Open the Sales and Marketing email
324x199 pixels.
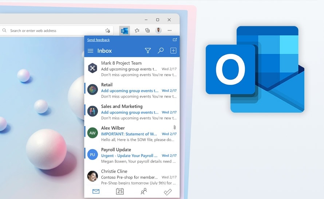pos(132,112)
